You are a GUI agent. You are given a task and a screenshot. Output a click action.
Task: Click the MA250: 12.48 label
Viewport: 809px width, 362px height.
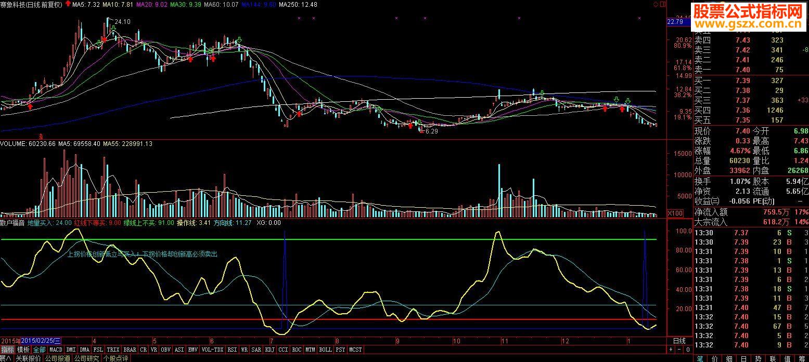pos(298,4)
